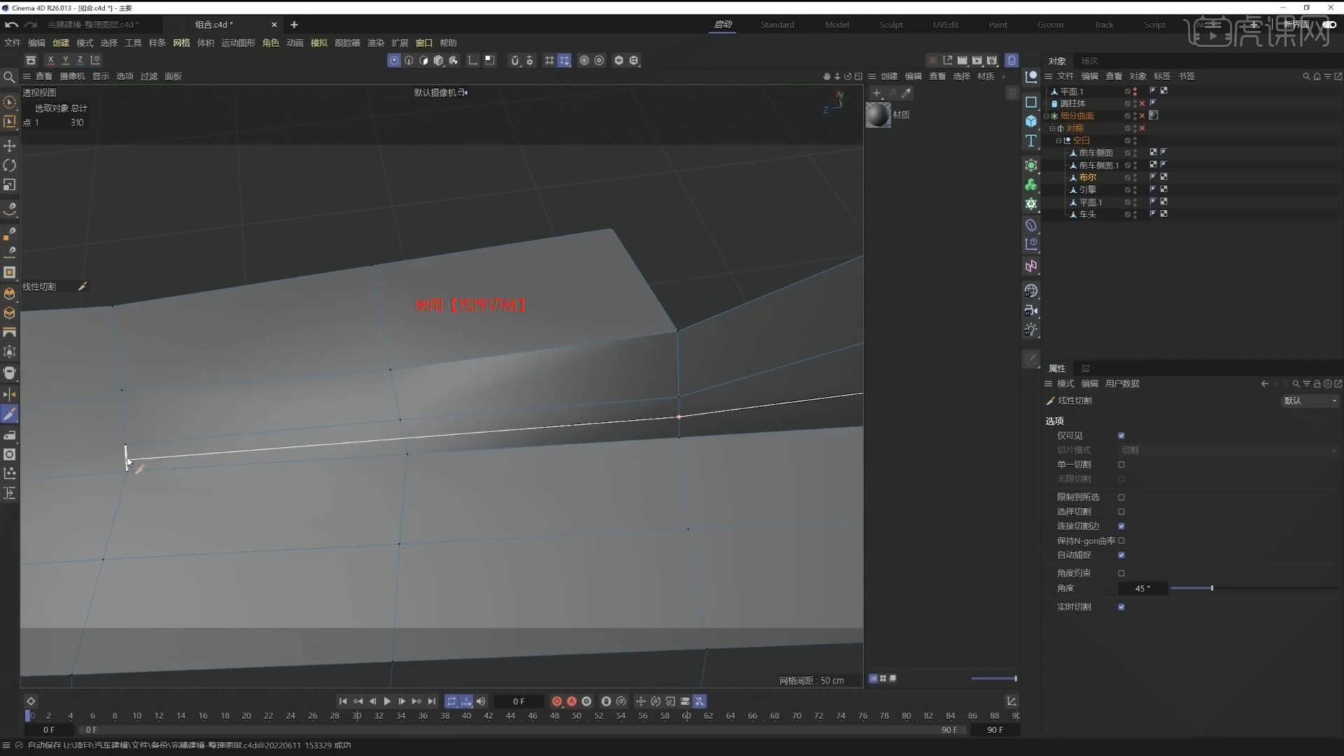The height and width of the screenshot is (756, 1344).
Task: Click the record keyframe red button
Action: tap(556, 701)
